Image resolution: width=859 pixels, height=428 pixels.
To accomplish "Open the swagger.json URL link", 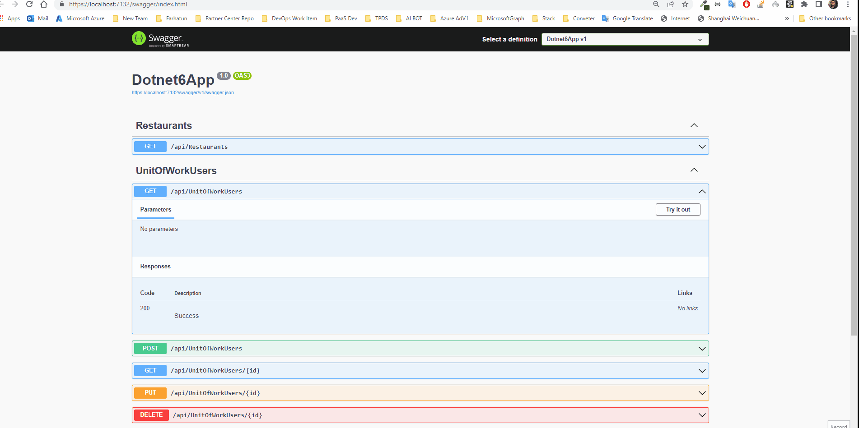I will pyautogui.click(x=183, y=92).
